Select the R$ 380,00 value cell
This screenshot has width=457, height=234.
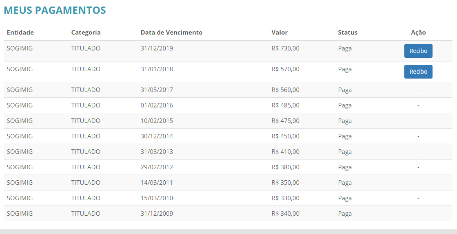pos(285,167)
